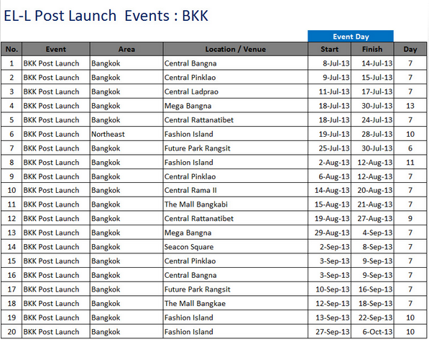429x352 pixels.
Task: Click the 'Day' column header
Action: coord(410,49)
